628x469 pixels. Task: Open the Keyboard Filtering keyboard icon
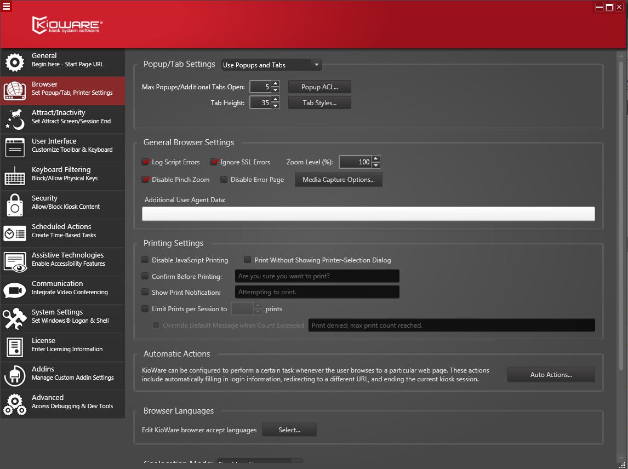(x=15, y=176)
